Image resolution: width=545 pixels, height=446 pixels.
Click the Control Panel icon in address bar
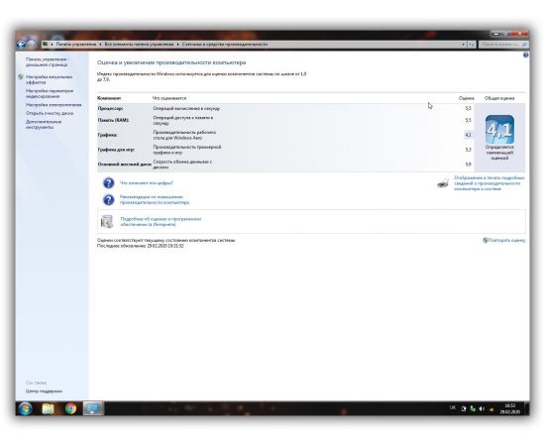(46, 45)
